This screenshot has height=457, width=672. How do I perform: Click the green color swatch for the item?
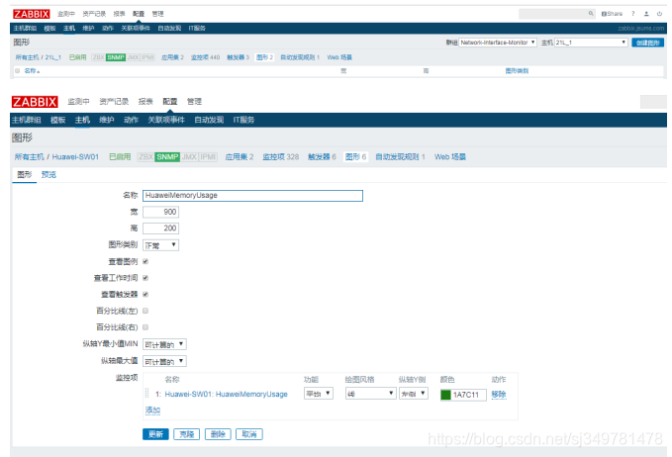(x=445, y=395)
